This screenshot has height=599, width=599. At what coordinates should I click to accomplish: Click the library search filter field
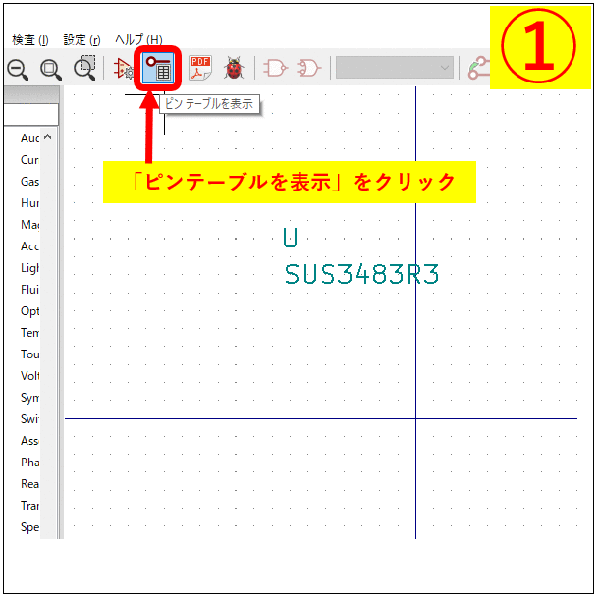(x=29, y=115)
